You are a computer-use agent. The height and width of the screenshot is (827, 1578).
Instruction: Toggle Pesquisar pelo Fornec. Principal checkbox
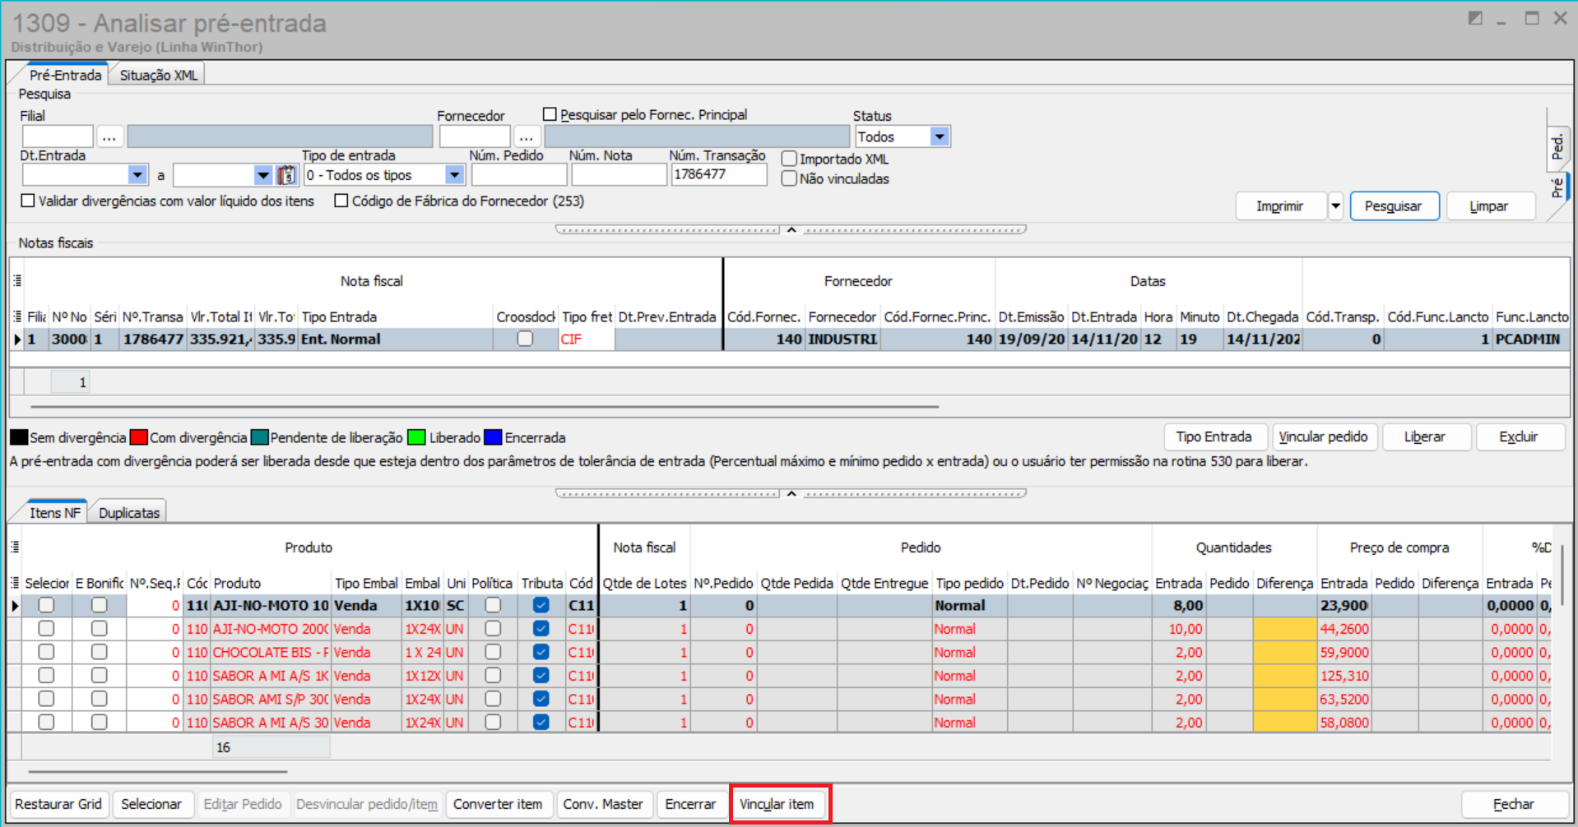[550, 114]
